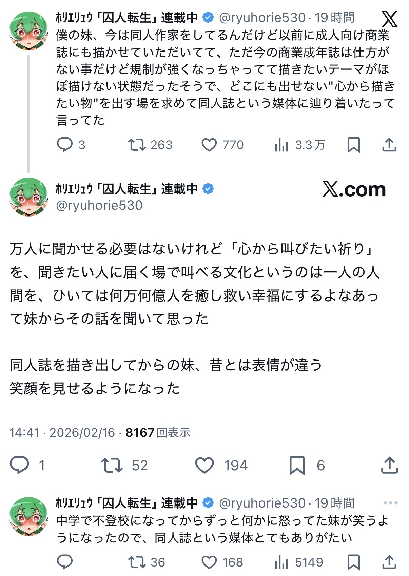The width and height of the screenshot is (409, 576).
Task: Repost the last tweet with 36 reposts
Action: point(137,562)
